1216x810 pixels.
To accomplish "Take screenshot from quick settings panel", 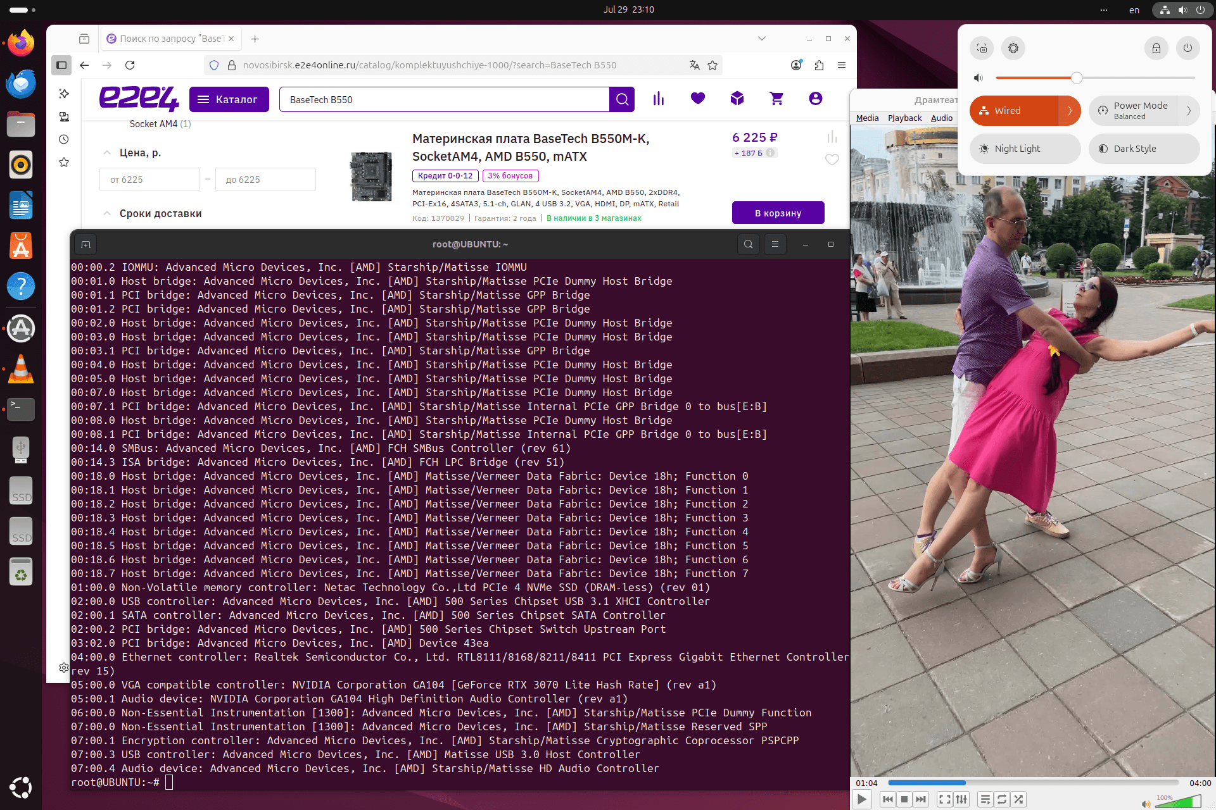I will tap(982, 48).
